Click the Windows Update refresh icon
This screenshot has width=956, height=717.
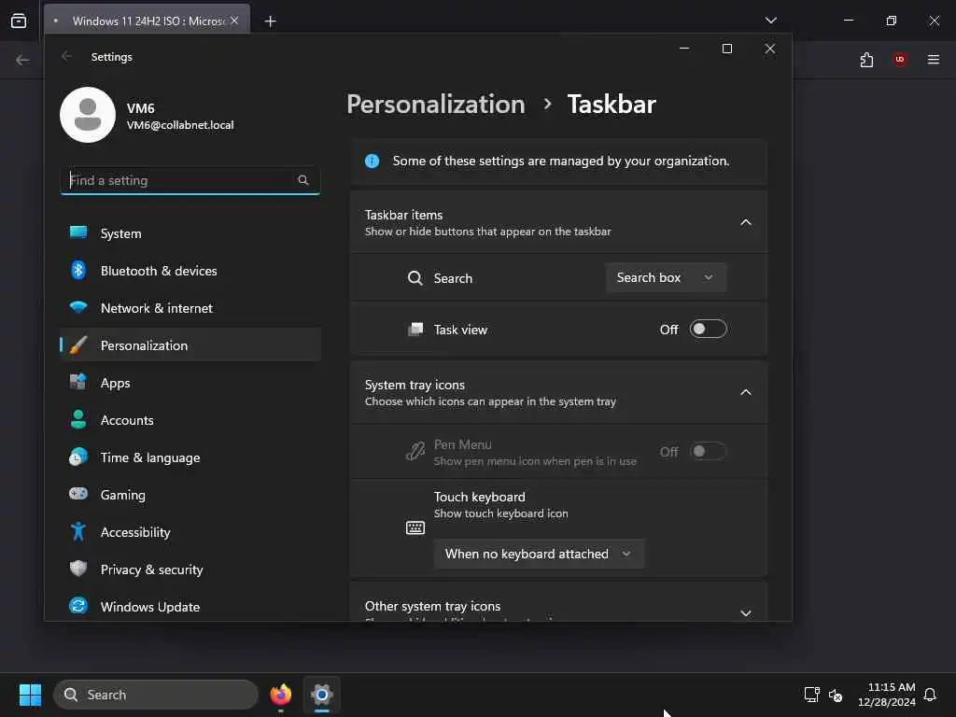coord(78,605)
